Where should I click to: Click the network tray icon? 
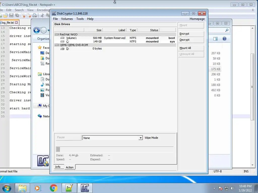pos(227,188)
